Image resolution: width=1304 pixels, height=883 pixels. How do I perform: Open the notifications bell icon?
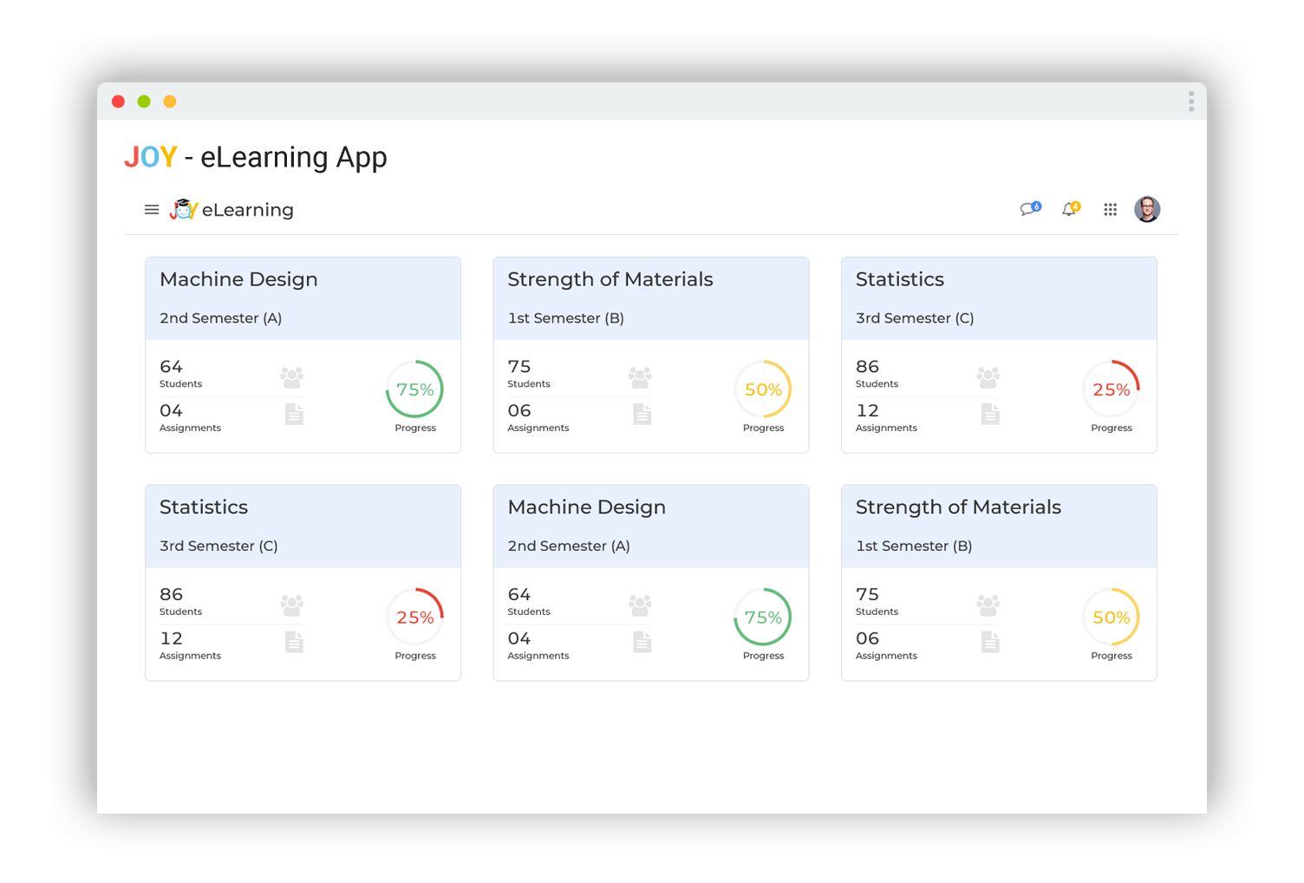1070,209
